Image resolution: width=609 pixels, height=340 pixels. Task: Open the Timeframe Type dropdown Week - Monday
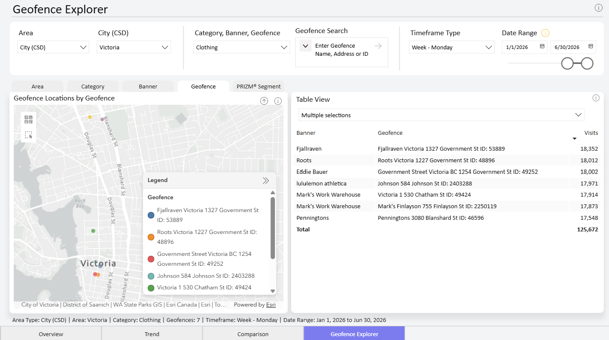tap(452, 47)
